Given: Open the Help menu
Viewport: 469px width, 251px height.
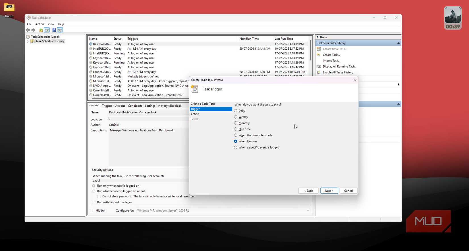Looking at the screenshot, I should [61, 24].
